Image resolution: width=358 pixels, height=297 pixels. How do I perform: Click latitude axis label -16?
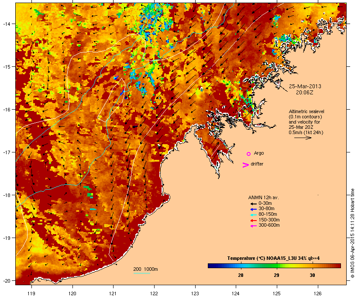point(6,110)
